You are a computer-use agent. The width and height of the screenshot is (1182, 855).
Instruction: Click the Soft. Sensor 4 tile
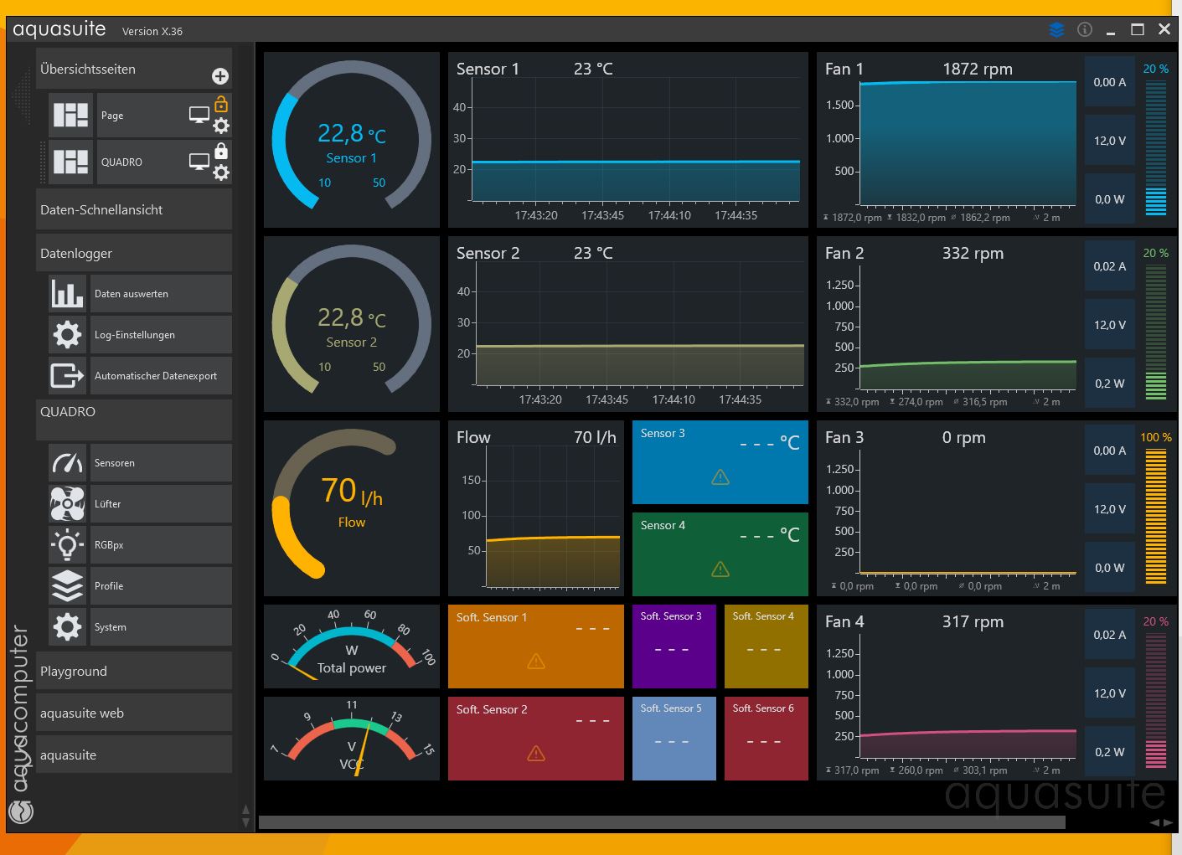[766, 646]
